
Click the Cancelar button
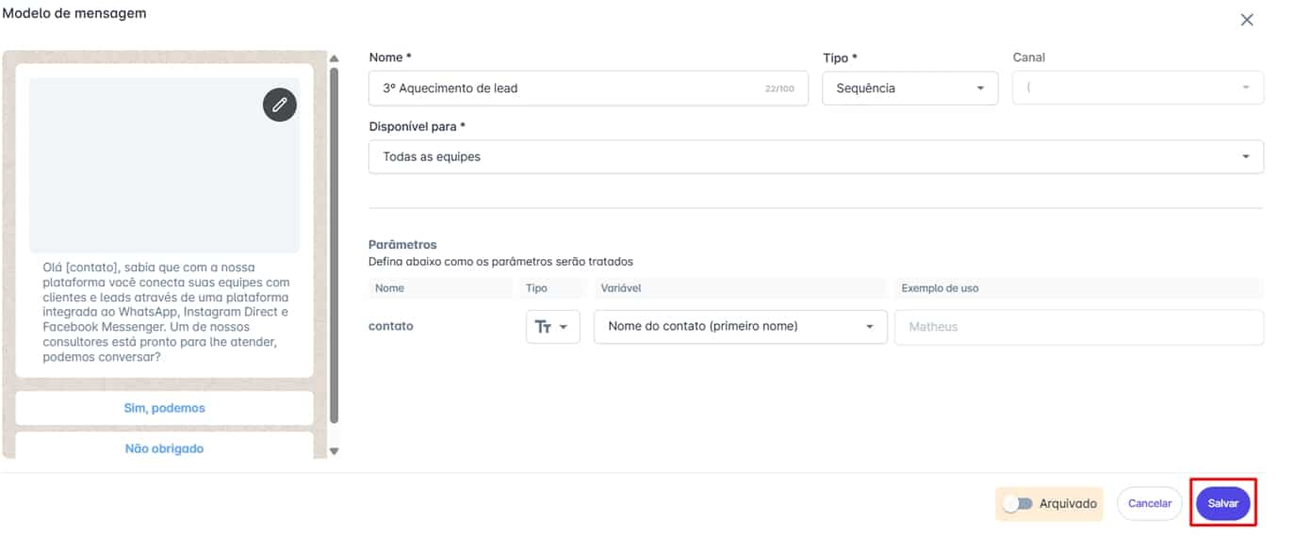pos(1150,504)
